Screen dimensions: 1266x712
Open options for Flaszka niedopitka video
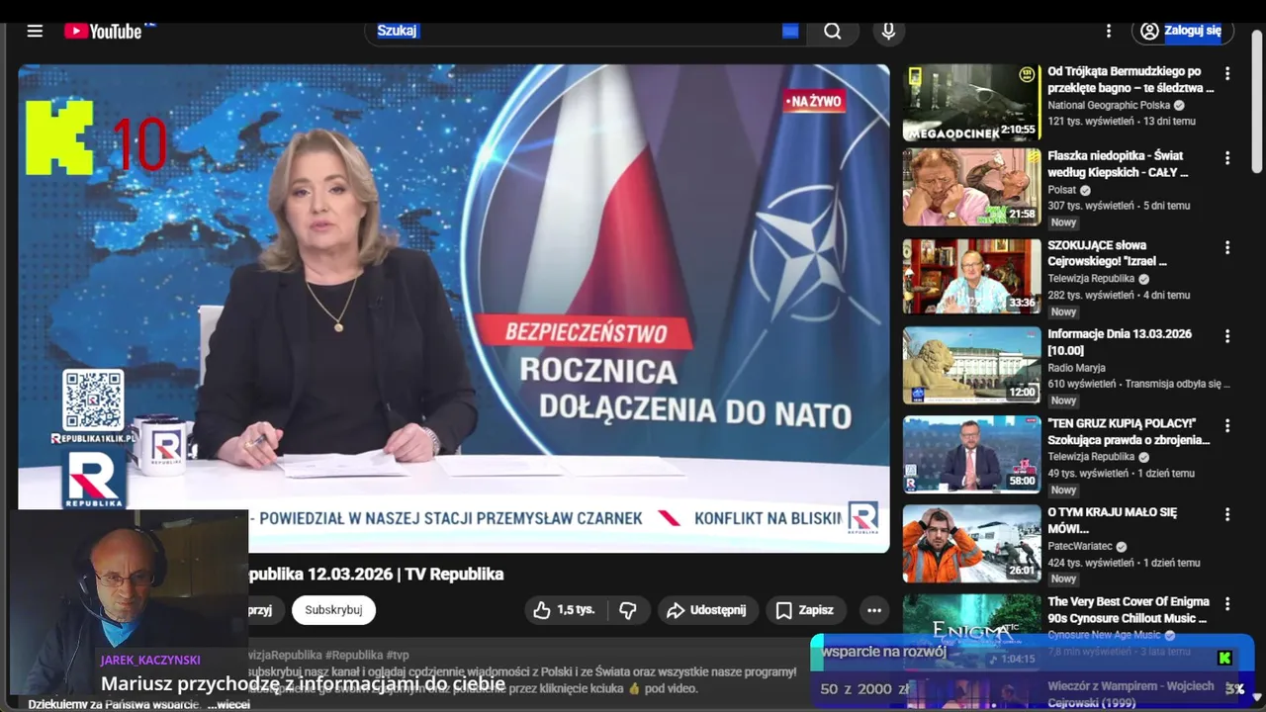point(1227,157)
